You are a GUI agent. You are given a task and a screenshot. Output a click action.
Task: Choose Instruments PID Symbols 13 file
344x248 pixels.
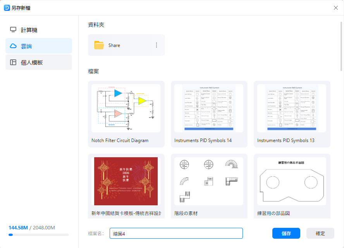tap(292, 108)
